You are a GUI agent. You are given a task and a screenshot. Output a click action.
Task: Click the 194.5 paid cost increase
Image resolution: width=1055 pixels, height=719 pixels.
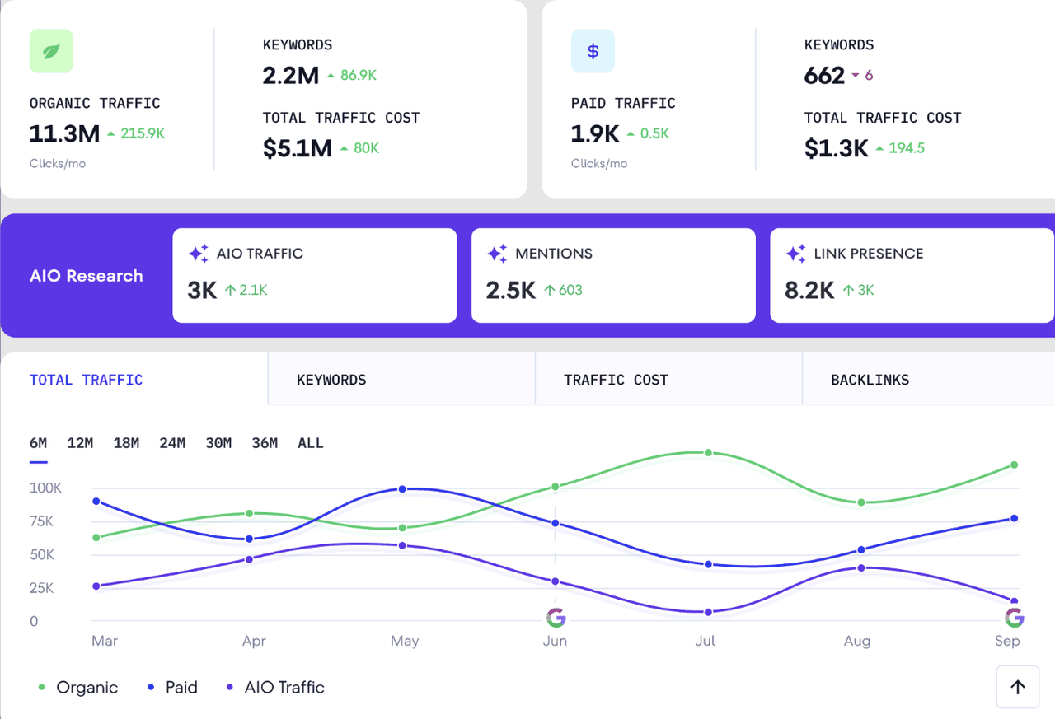tap(900, 148)
